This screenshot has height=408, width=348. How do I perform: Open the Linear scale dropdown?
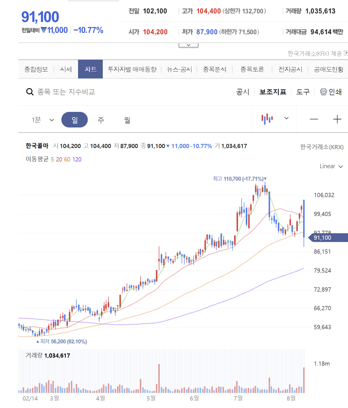click(x=331, y=166)
